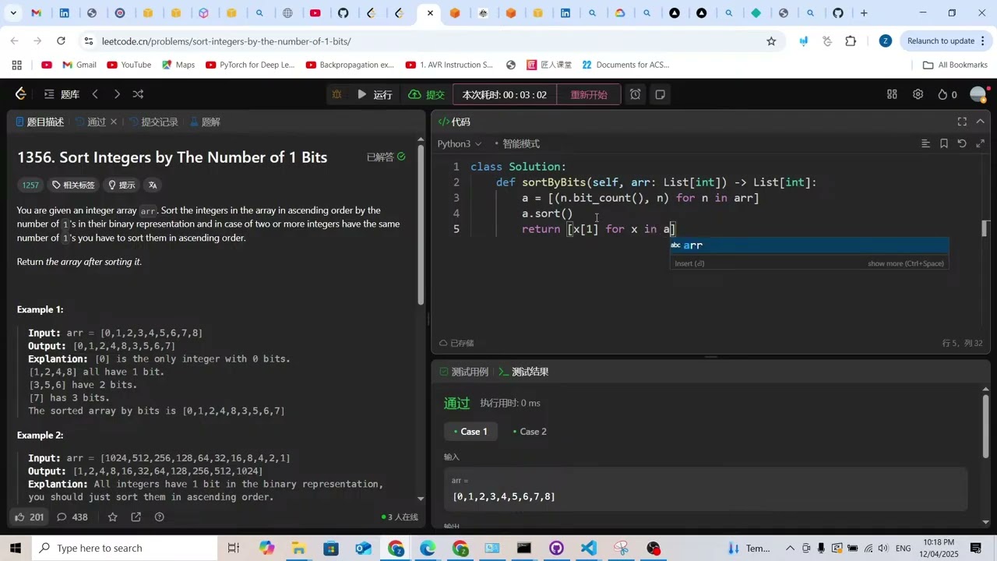Favorite the problem with star icon
This screenshot has height=561, width=997.
[x=113, y=517]
